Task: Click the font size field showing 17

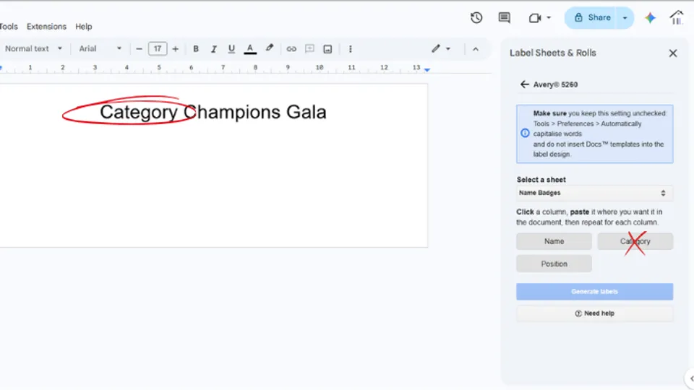Action: click(x=158, y=48)
